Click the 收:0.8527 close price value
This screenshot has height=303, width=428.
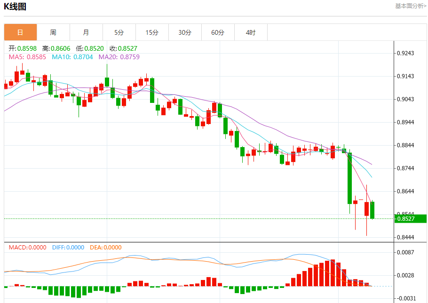tap(123, 48)
